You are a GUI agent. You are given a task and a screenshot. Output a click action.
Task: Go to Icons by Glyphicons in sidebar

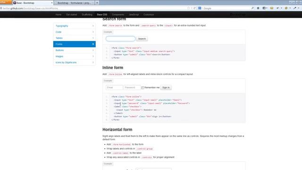(x=75, y=62)
